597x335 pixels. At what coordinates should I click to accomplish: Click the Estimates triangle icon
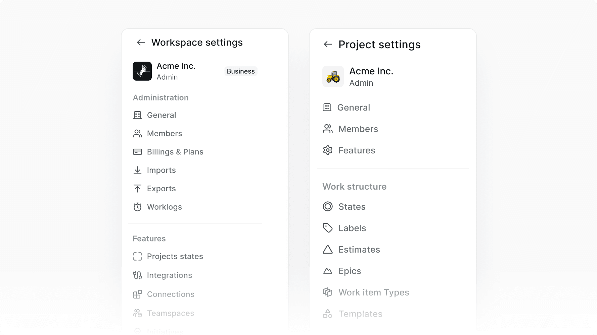click(x=327, y=249)
